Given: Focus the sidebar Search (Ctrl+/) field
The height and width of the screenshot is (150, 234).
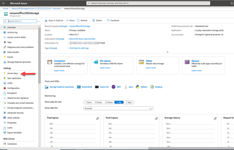Looking at the screenshot, I should point(20,21).
